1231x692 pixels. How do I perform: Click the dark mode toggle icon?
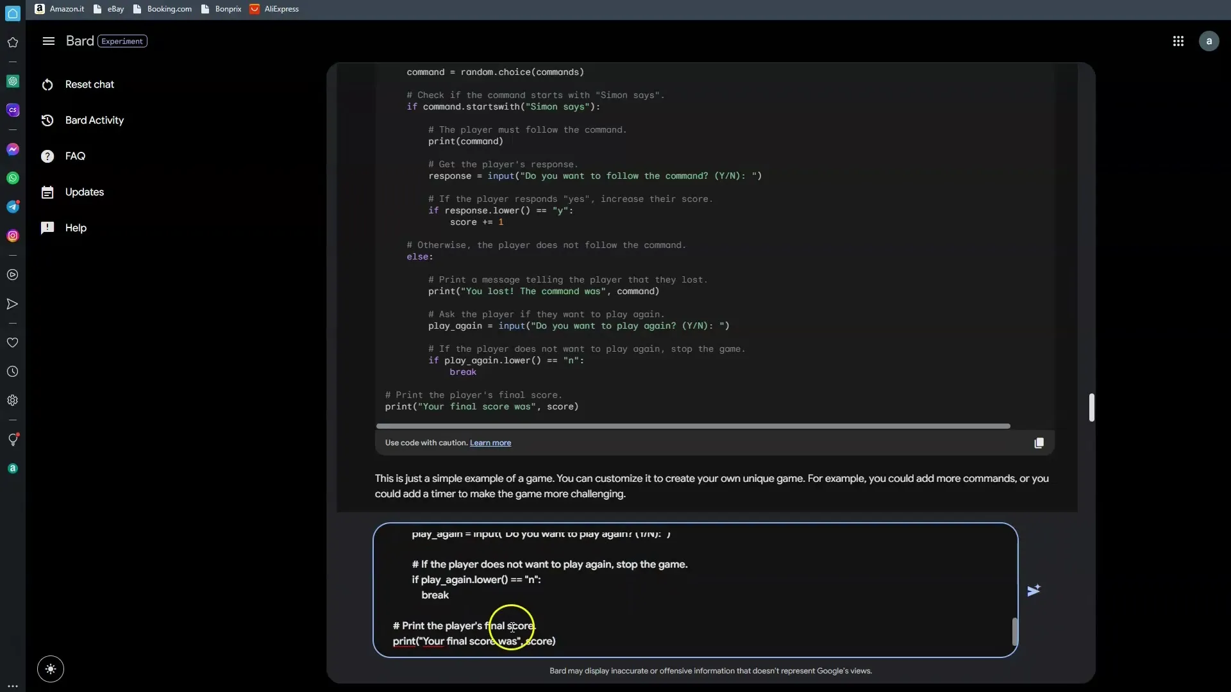50,669
